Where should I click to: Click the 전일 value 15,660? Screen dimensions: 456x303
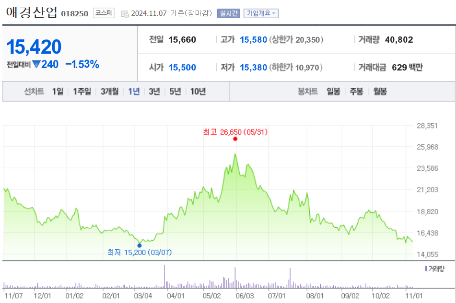click(182, 39)
